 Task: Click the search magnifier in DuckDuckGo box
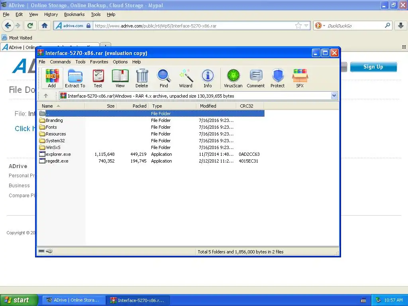point(387,25)
